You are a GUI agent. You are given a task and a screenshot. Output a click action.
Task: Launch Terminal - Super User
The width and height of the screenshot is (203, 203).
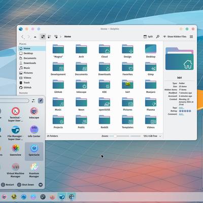(16, 115)
